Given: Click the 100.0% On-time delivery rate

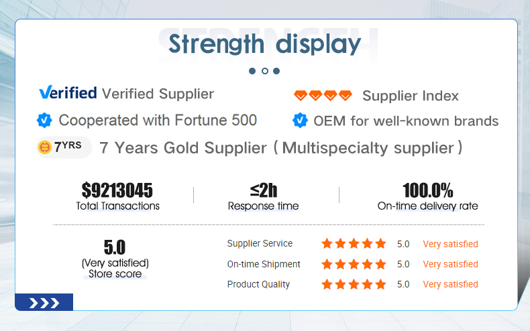Looking at the screenshot, I should tap(428, 190).
